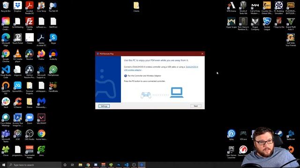This screenshot has width=300, height=168.
Task: Select the Slack desktop shortcut
Action: point(6,103)
